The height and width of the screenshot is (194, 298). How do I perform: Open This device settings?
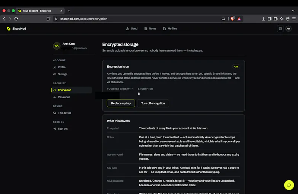72,113
